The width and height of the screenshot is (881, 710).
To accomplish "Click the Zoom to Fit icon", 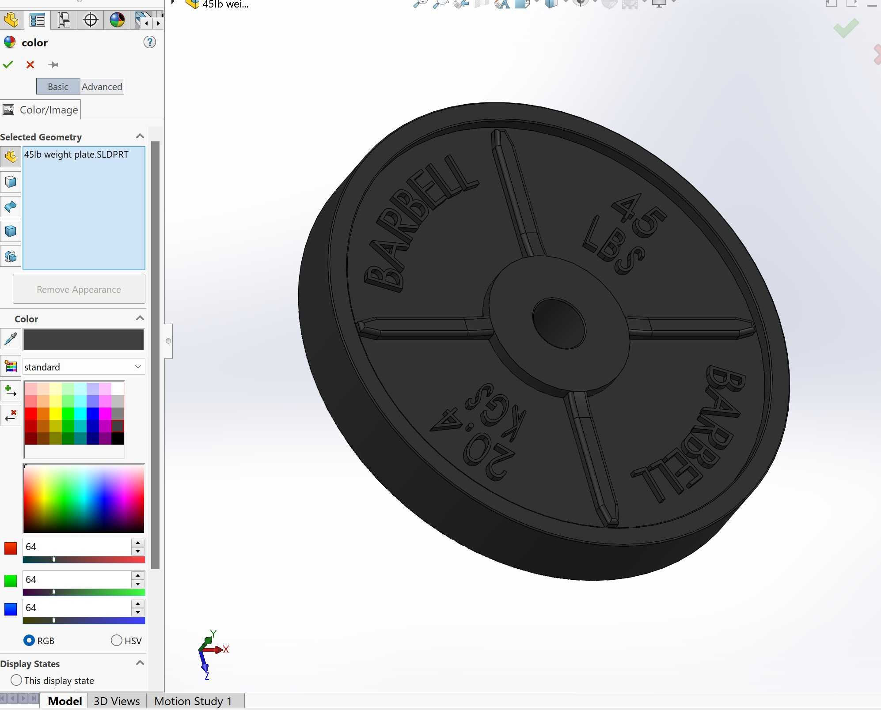I will point(420,4).
